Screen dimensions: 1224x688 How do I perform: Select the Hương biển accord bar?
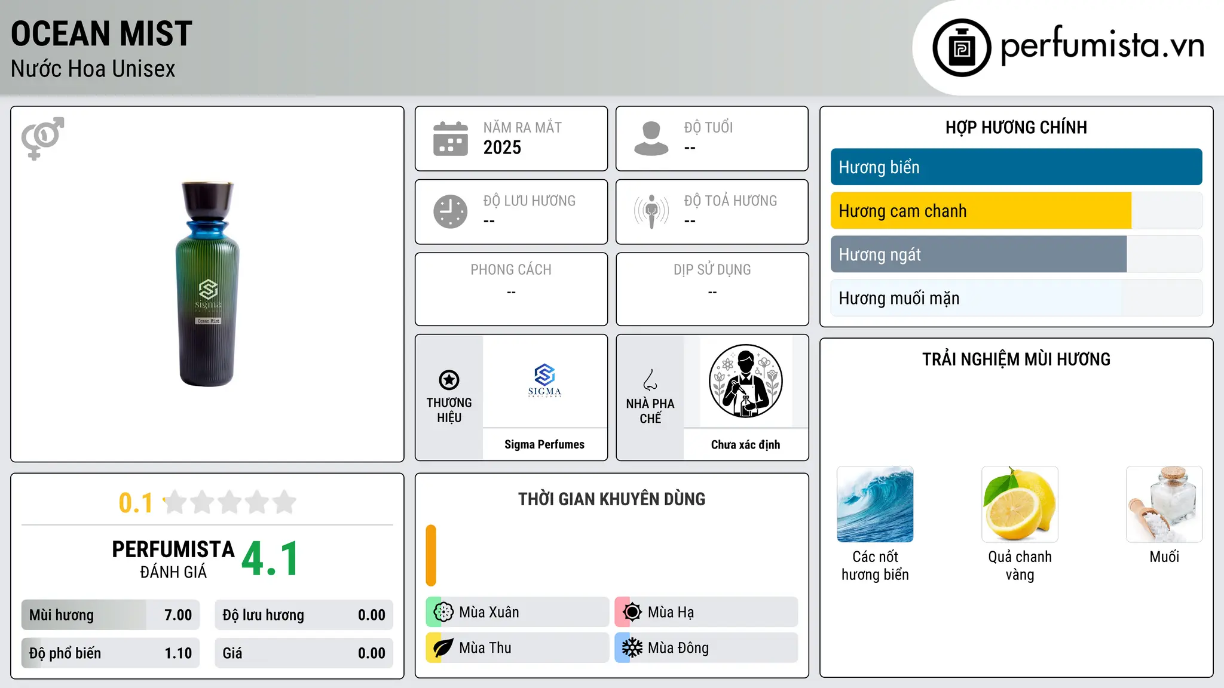click(x=1016, y=167)
